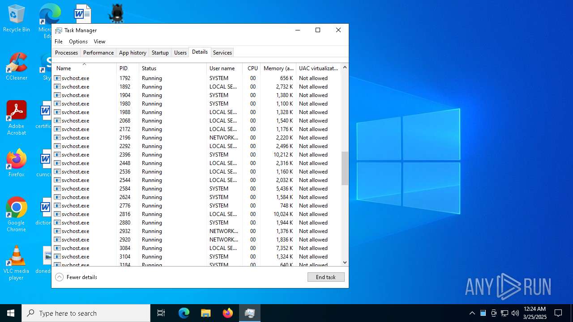Screen dimensions: 573x322
Task: Click the memory value 5,436 K
Action: 285,189
